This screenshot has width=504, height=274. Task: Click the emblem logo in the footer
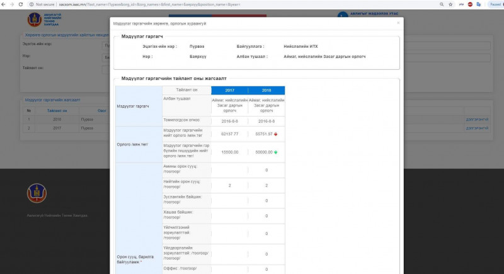pos(36,193)
